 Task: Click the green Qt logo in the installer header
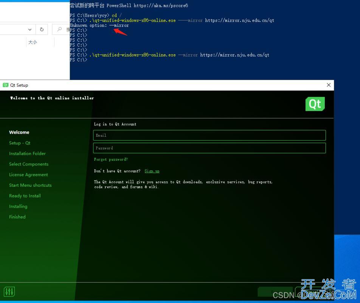315,104
